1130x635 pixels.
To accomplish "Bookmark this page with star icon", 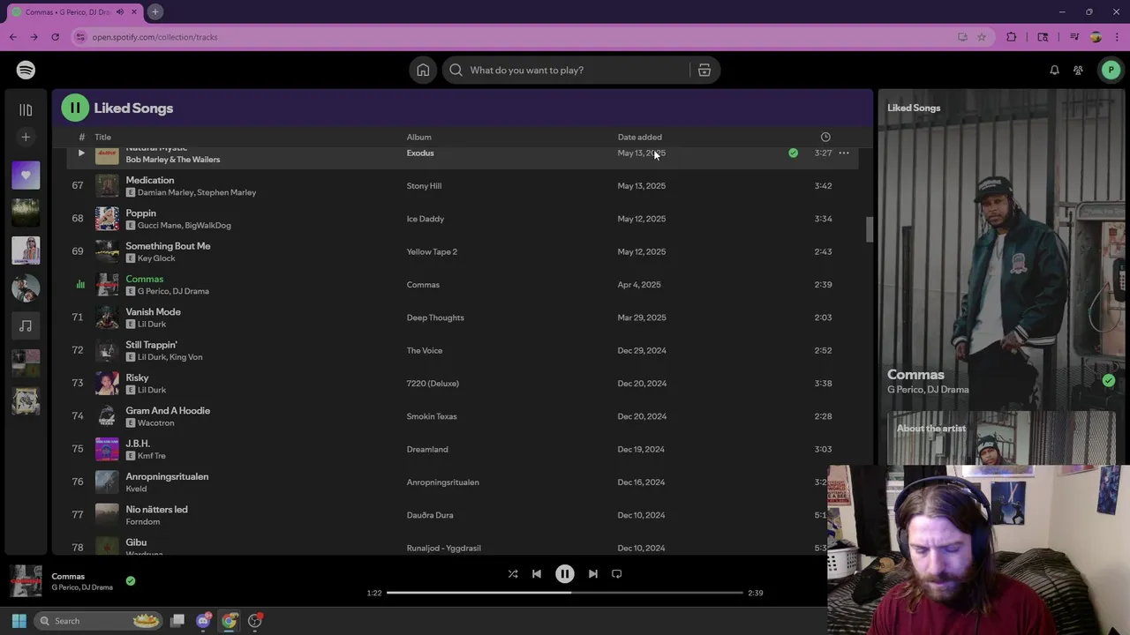I will coord(982,37).
